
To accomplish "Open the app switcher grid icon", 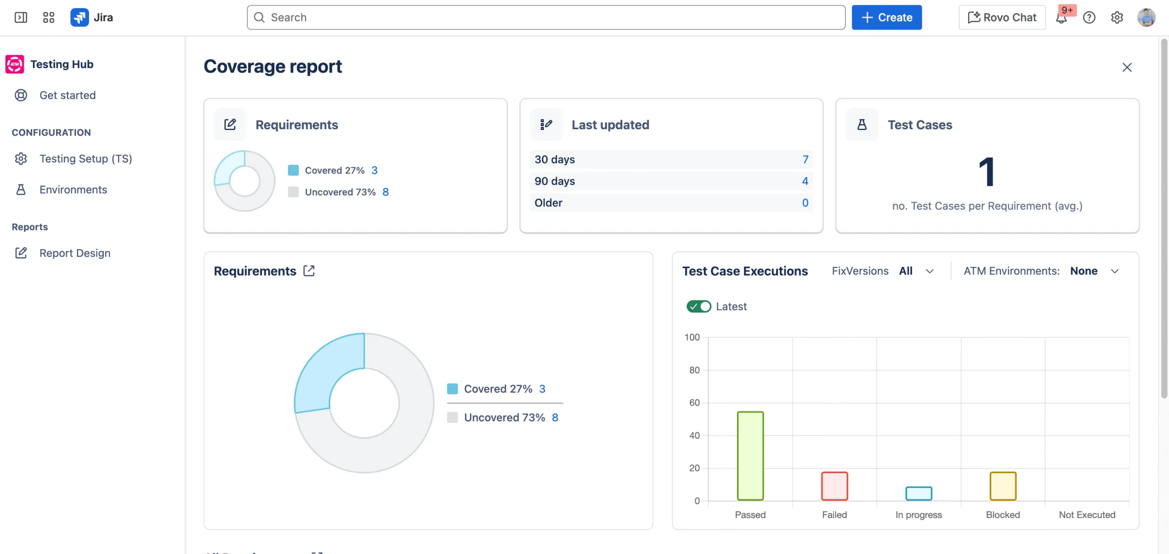I will (x=48, y=17).
